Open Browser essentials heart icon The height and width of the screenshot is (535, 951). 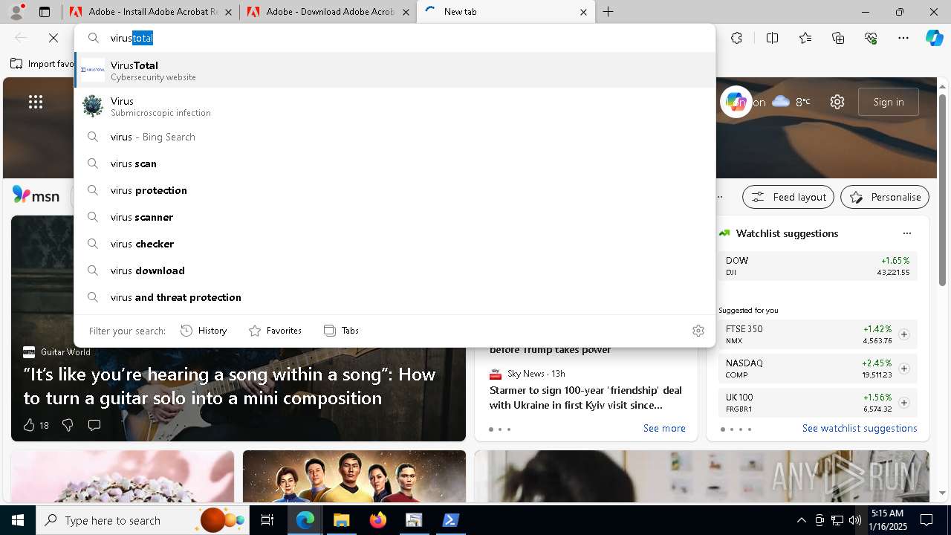pyautogui.click(x=871, y=38)
